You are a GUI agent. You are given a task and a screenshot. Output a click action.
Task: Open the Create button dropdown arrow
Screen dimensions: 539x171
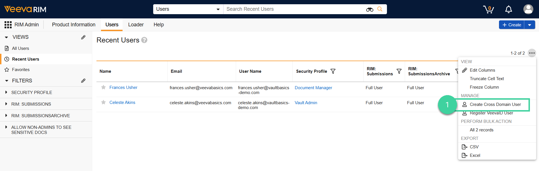click(530, 25)
